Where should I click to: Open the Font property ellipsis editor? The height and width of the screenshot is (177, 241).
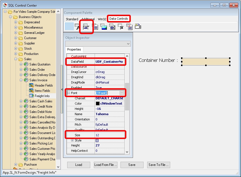coord(121,93)
